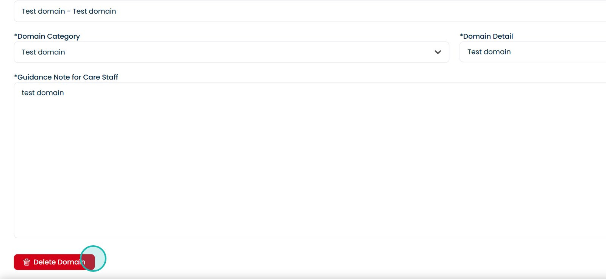Click the "Test domain" text in Domain Detail
This screenshot has height=279, width=606.
(489, 52)
